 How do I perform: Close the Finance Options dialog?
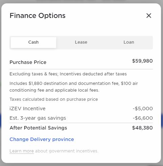(149, 16)
